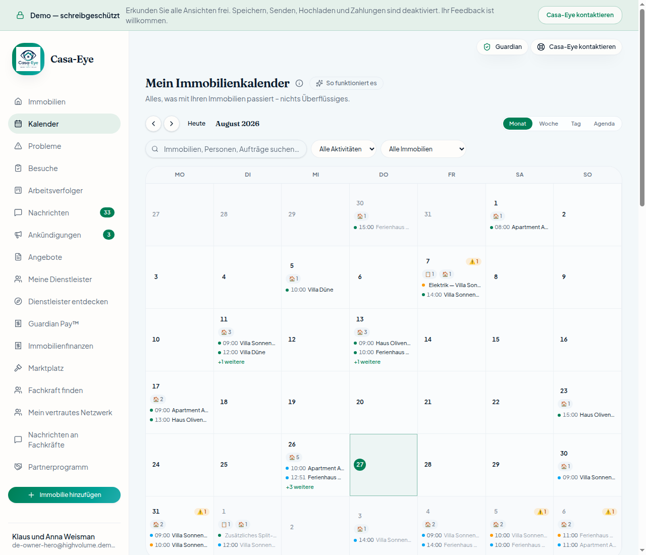646x555 pixels.
Task: Open Meine Dienstleister in the sidebar
Action: (x=64, y=279)
